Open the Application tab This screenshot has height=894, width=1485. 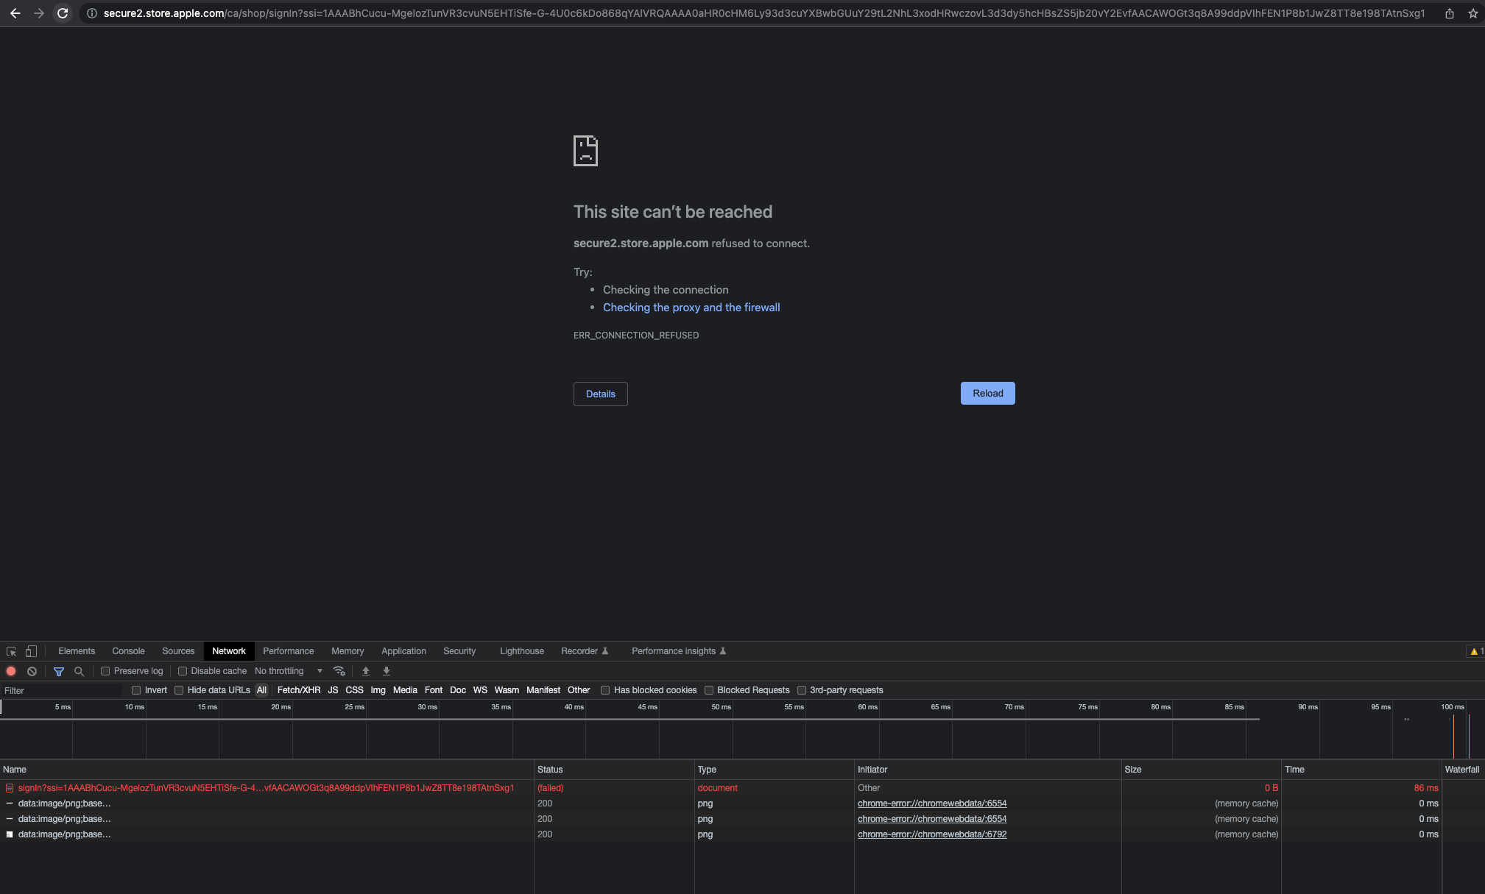tap(403, 651)
